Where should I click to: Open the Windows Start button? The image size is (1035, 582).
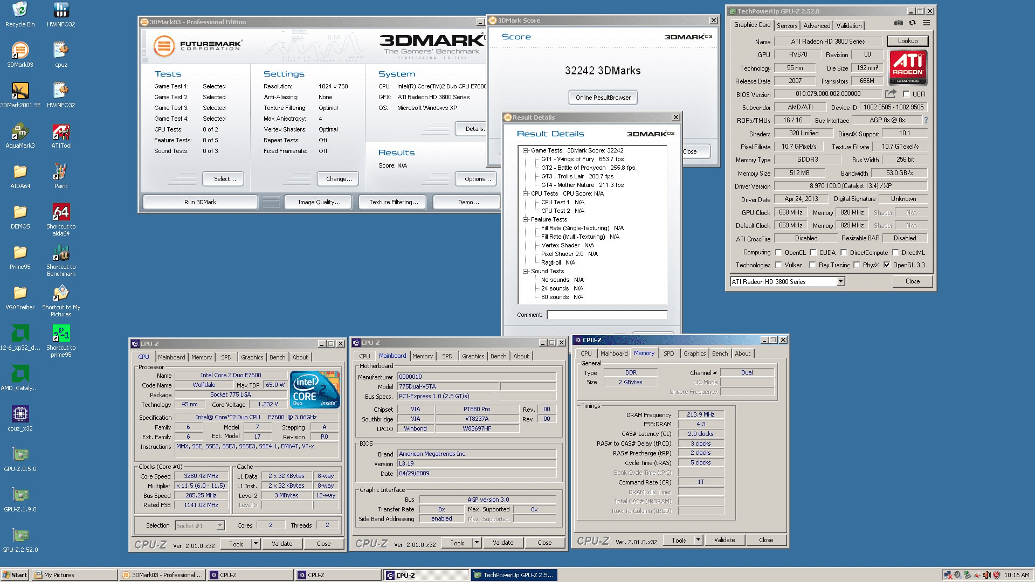coord(15,575)
